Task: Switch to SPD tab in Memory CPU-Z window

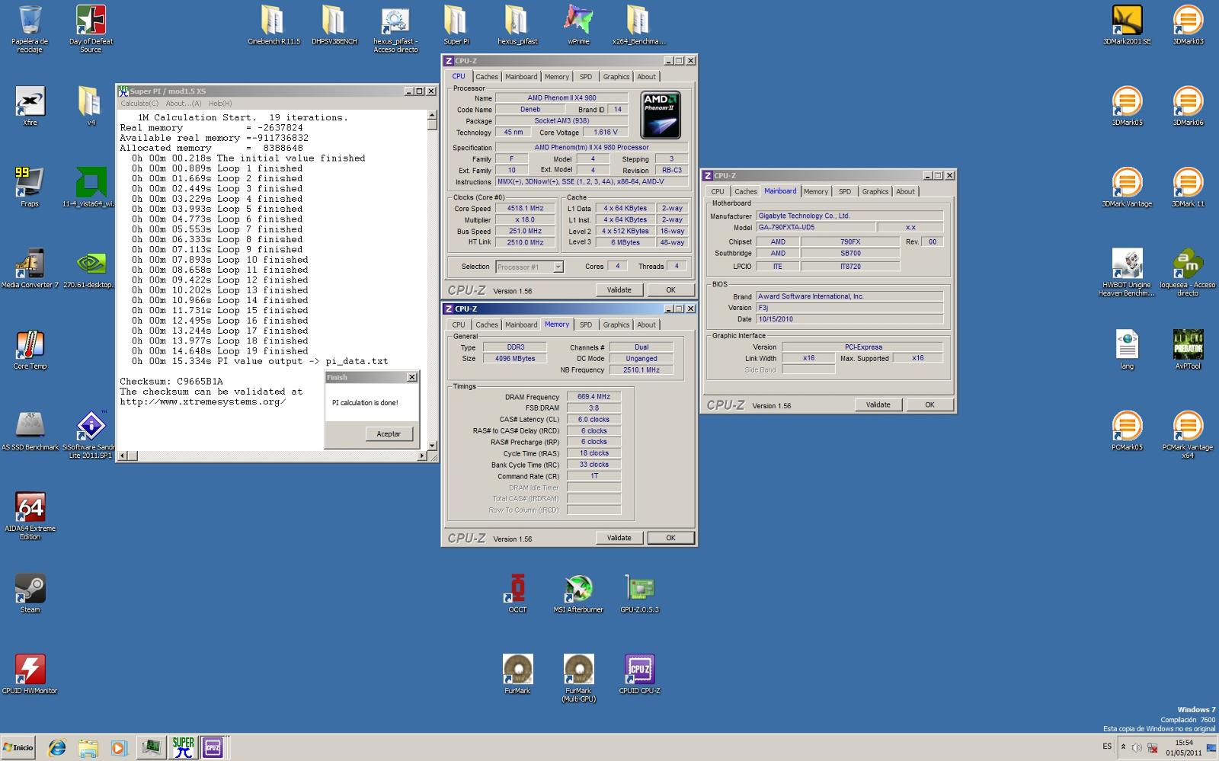Action: (585, 325)
